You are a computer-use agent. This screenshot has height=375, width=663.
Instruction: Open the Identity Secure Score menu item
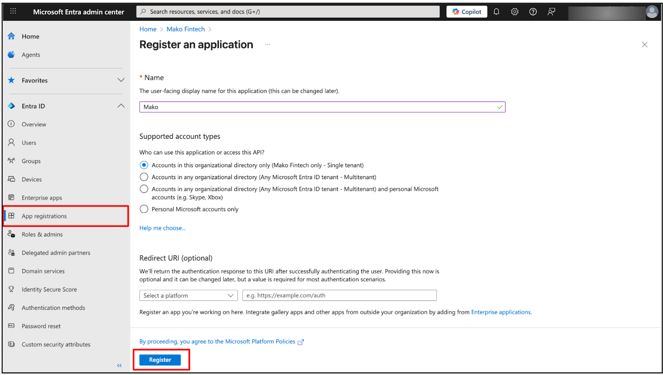[x=49, y=289]
